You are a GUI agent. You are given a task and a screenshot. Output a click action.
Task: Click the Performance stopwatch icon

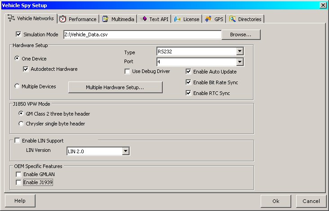63,19
